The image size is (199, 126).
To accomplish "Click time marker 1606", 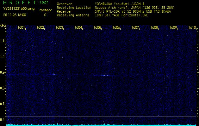I will [x=116, y=27].
